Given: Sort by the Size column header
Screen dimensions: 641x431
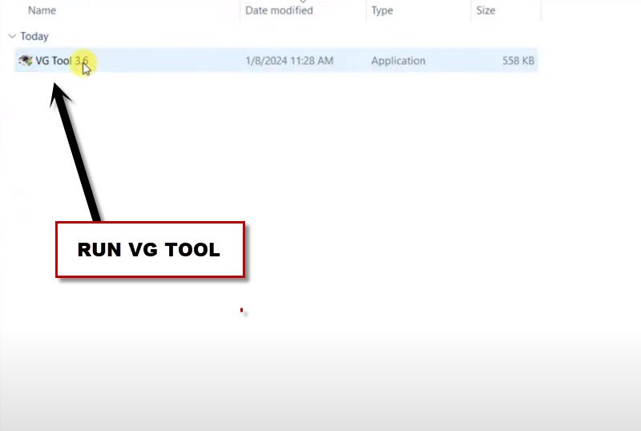Looking at the screenshot, I should [486, 10].
